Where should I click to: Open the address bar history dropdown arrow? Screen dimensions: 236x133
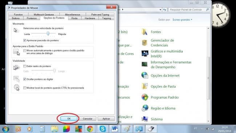pos(160,10)
